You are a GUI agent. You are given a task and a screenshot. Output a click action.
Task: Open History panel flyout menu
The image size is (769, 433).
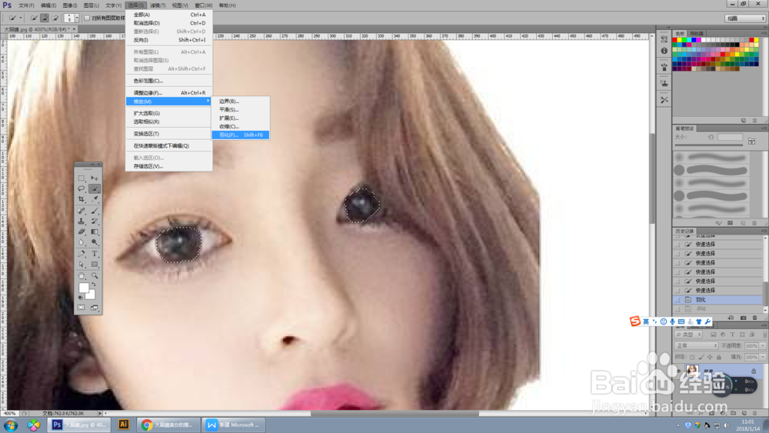point(764,231)
